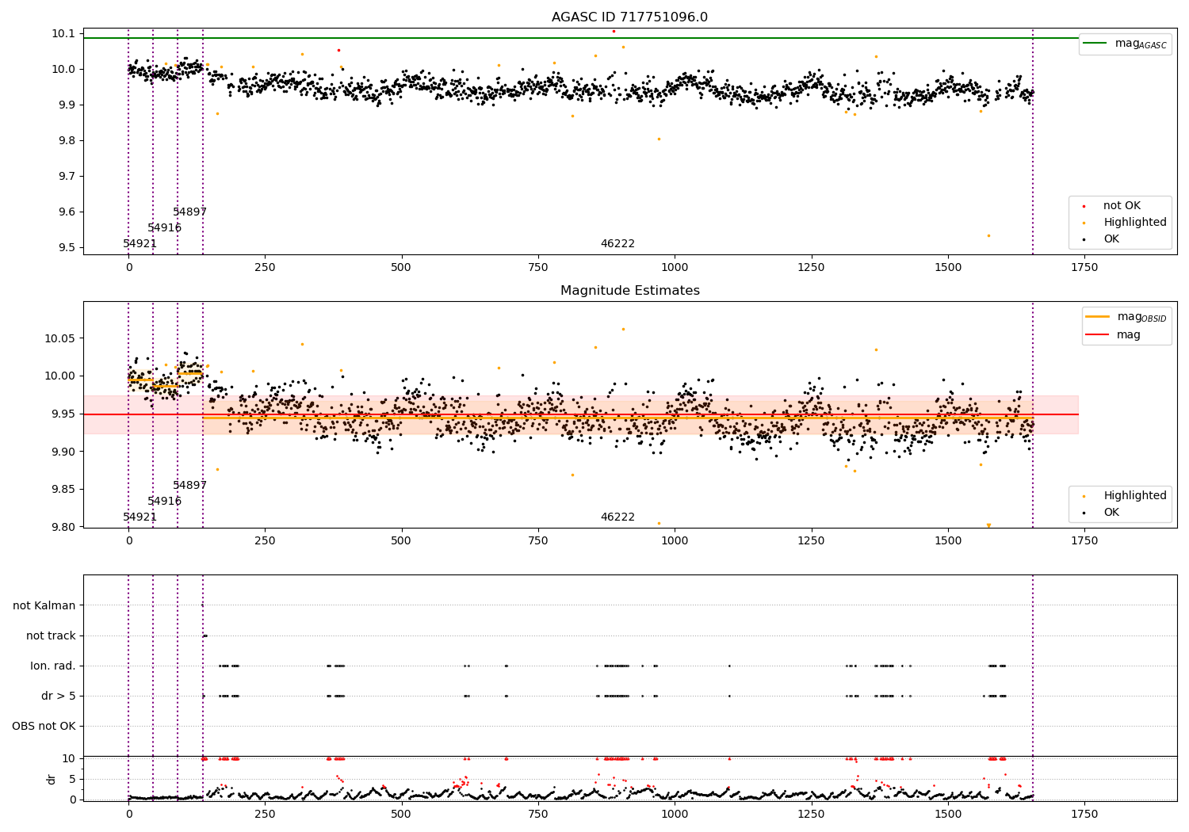The image size is (1189, 832).
Task: Click the AGASC ID 717751096.0 plot title
Action: pos(629,17)
